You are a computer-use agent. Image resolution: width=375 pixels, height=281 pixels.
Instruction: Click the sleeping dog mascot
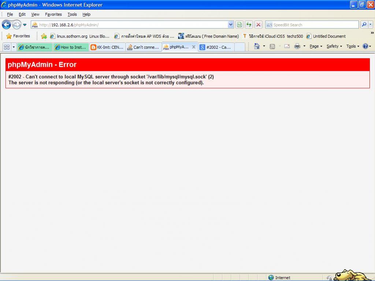352,275
